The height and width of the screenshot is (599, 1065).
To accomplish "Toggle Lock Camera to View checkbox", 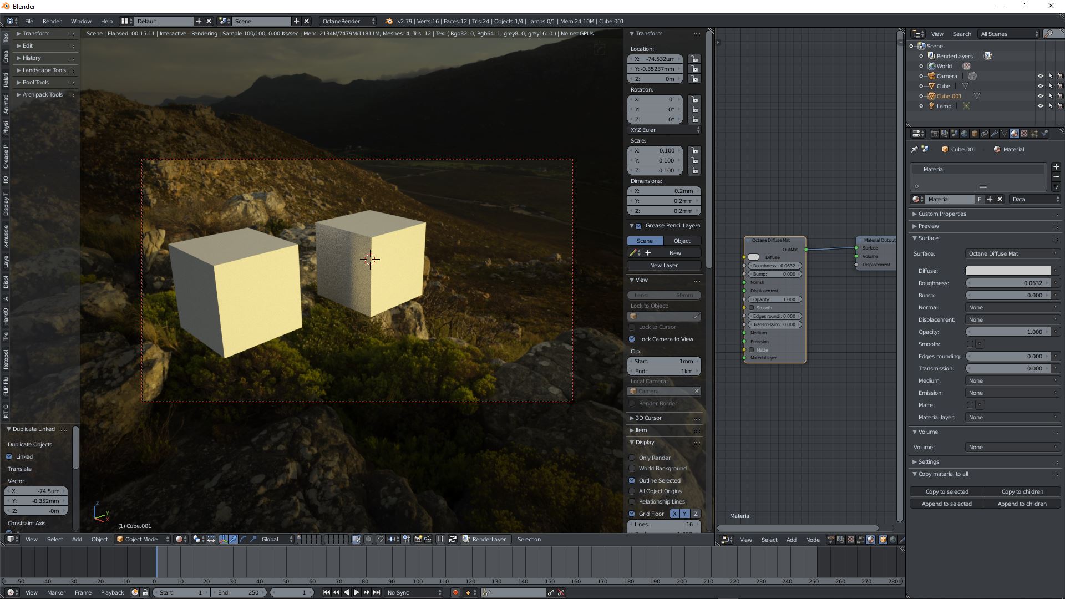I will [x=632, y=339].
